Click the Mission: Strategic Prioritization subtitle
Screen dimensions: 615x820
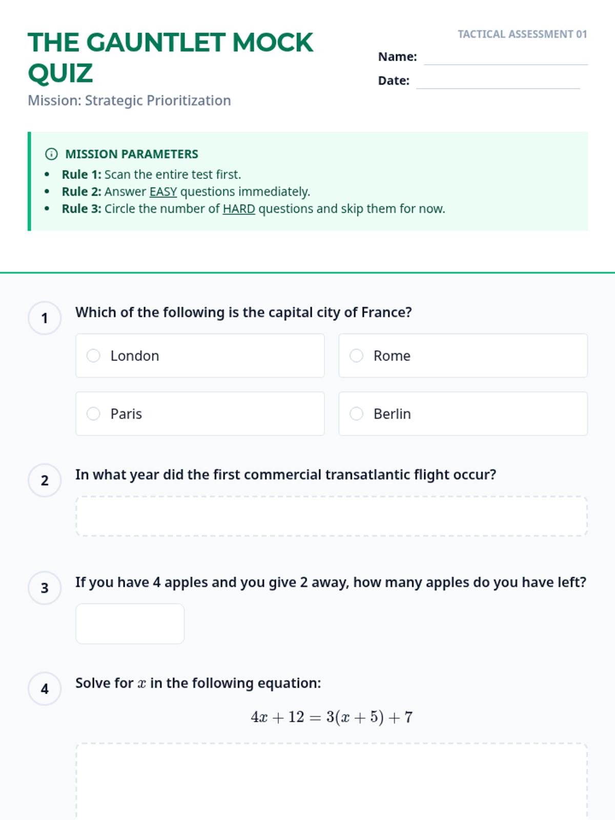point(129,100)
